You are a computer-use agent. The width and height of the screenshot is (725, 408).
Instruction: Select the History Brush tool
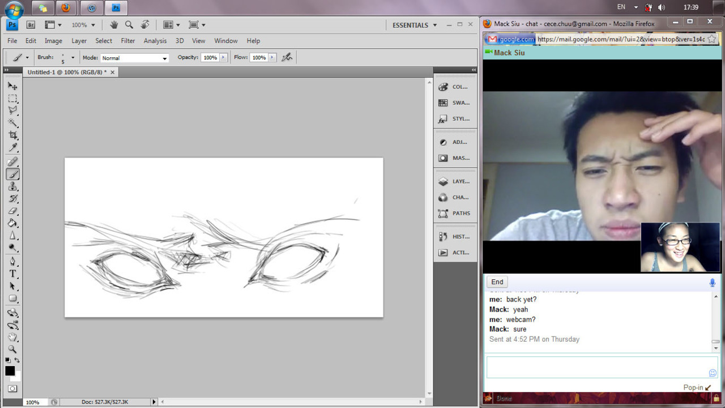12,199
